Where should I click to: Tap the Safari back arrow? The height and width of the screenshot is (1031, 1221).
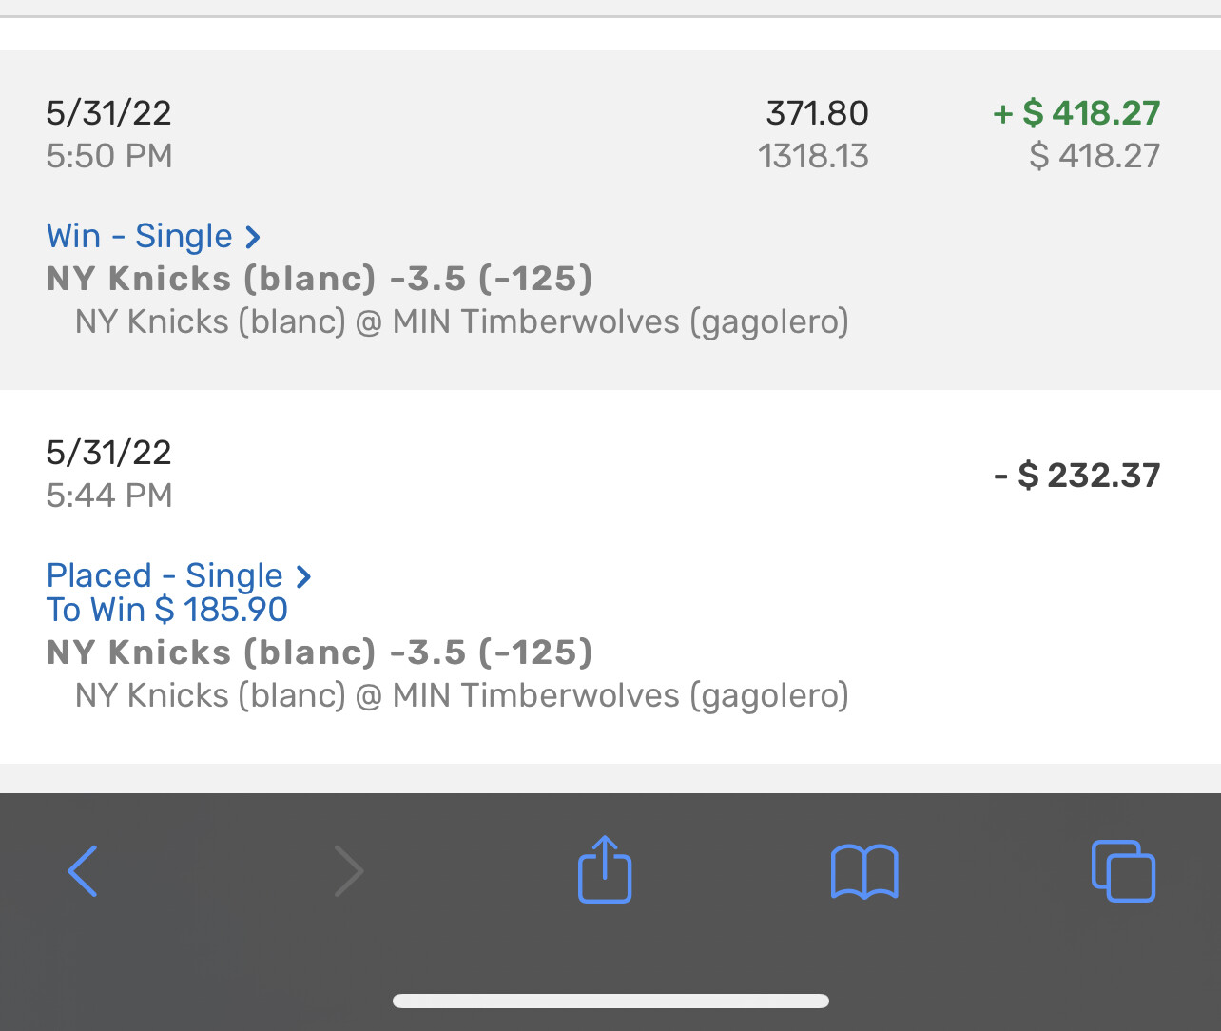[83, 871]
